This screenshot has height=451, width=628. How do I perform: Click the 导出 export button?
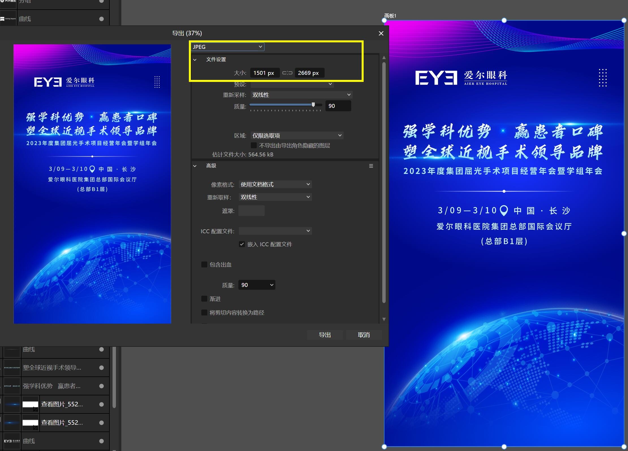pyautogui.click(x=325, y=335)
